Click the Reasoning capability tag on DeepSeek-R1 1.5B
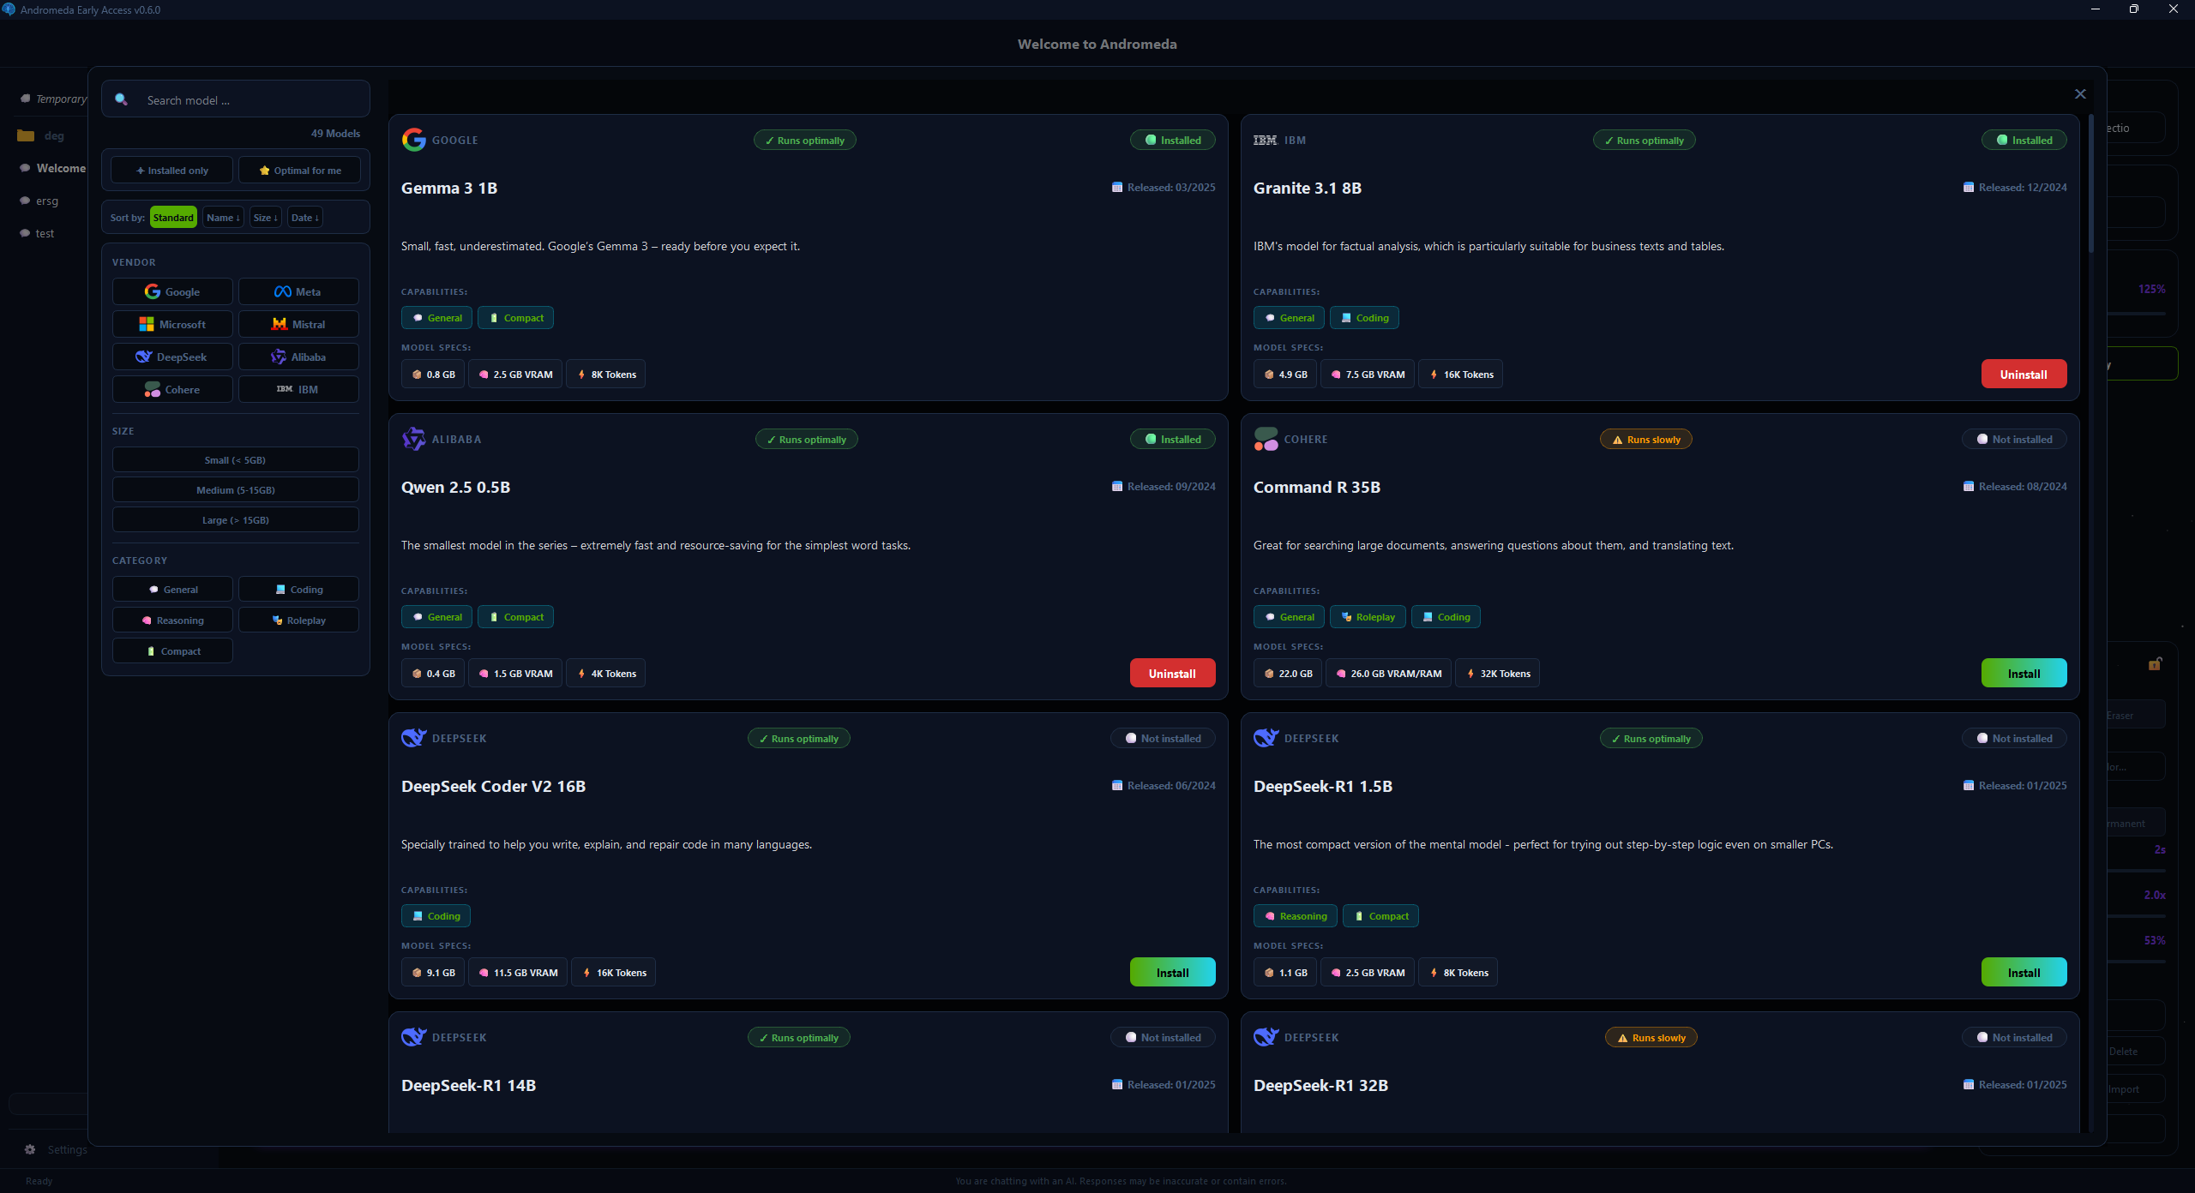 1296,916
